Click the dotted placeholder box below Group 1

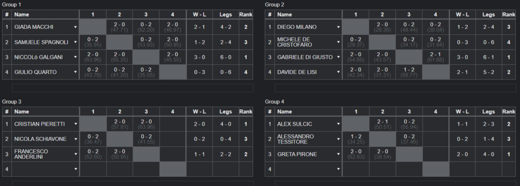[x=133, y=88]
